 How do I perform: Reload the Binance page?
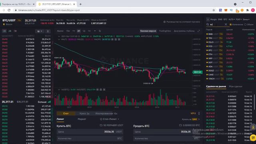(x=9, y=10)
